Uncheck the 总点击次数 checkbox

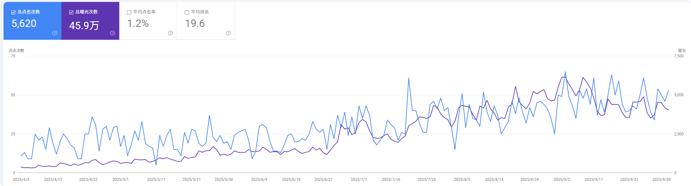point(13,12)
